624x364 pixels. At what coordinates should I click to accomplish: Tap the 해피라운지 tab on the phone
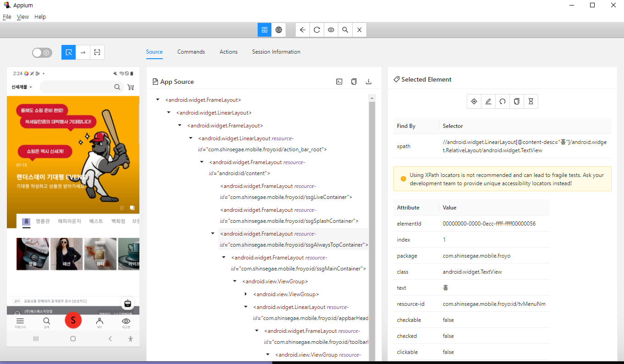pos(69,221)
